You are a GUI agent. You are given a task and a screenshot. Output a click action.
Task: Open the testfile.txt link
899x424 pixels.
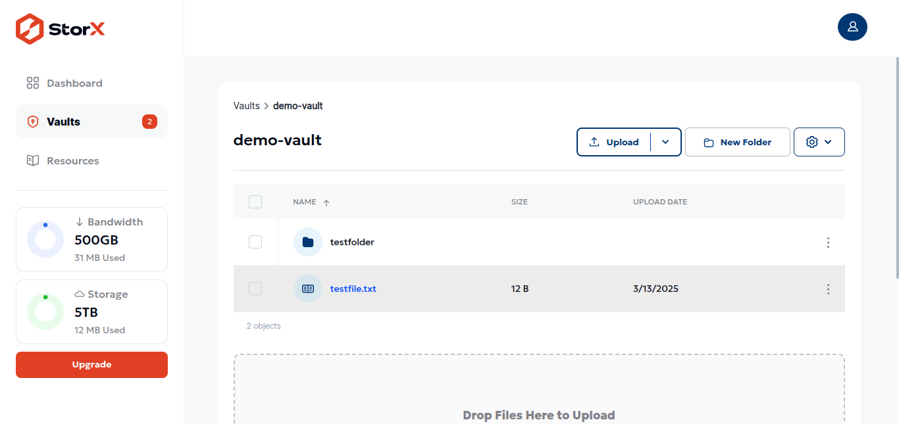pos(353,289)
